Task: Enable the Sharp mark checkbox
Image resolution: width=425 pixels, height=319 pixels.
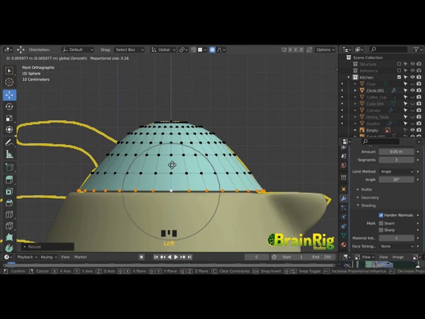Action: tap(381, 230)
